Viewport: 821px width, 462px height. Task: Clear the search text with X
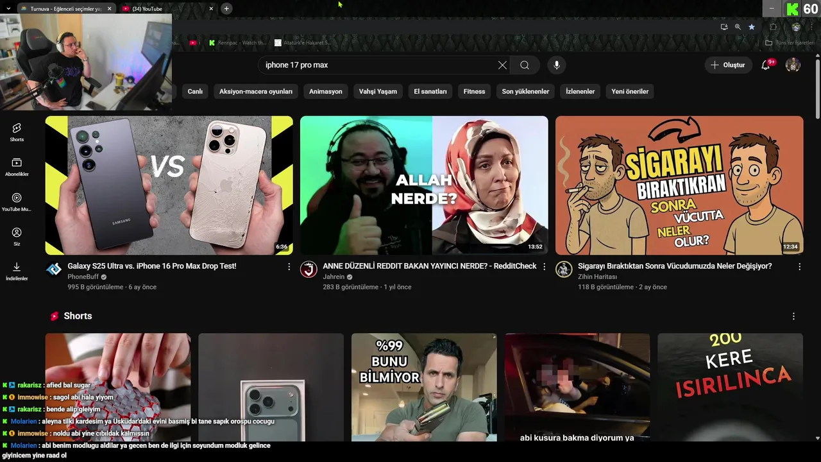(x=502, y=65)
